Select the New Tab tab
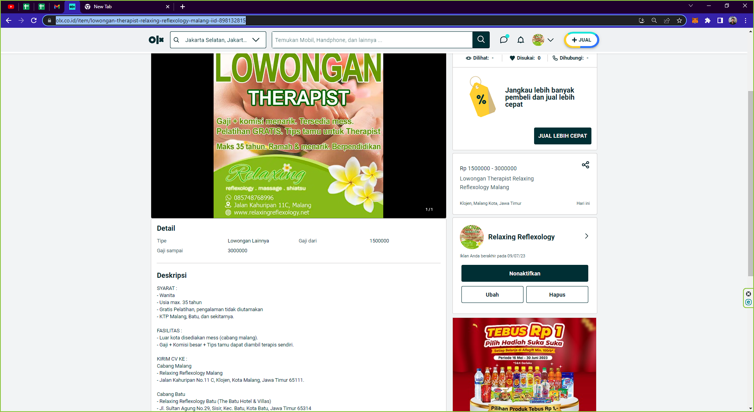This screenshot has width=754, height=412. click(126, 7)
